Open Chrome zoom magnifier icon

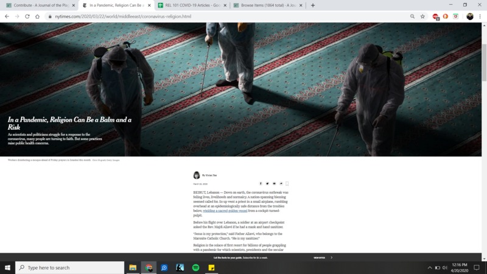coord(412,16)
